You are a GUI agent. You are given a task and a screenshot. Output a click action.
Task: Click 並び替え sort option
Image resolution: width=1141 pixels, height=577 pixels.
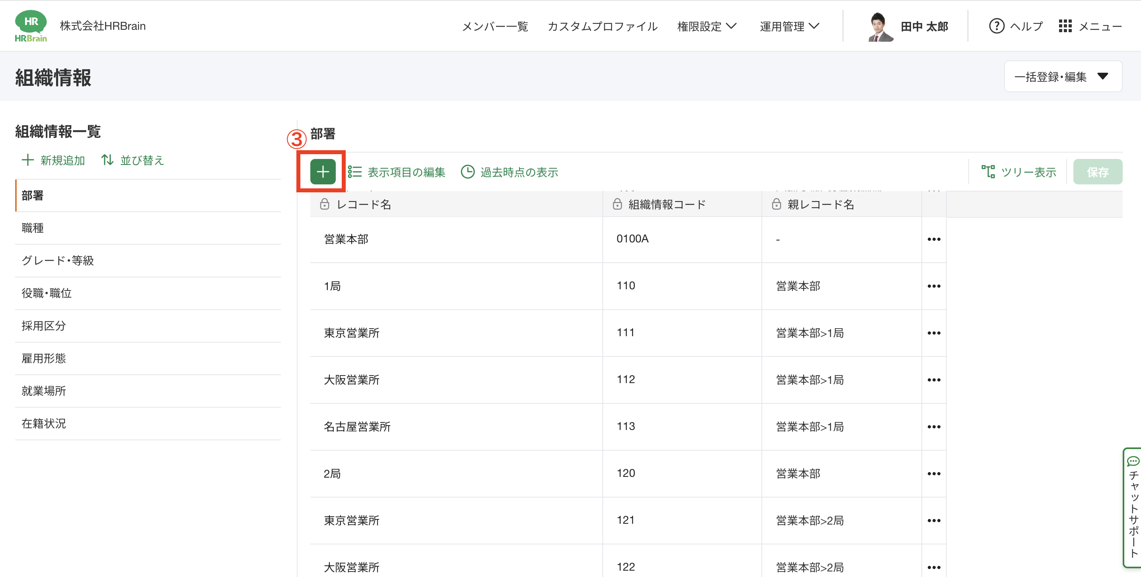point(133,160)
